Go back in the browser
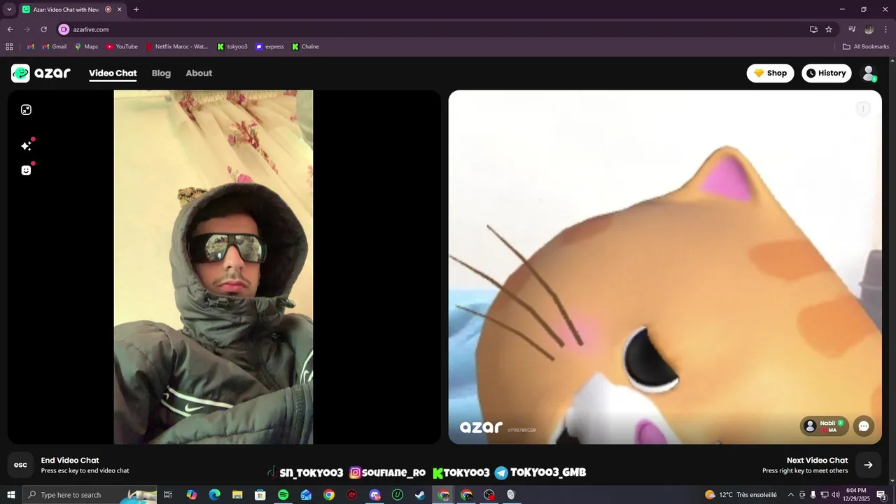The image size is (896, 504). click(x=10, y=29)
